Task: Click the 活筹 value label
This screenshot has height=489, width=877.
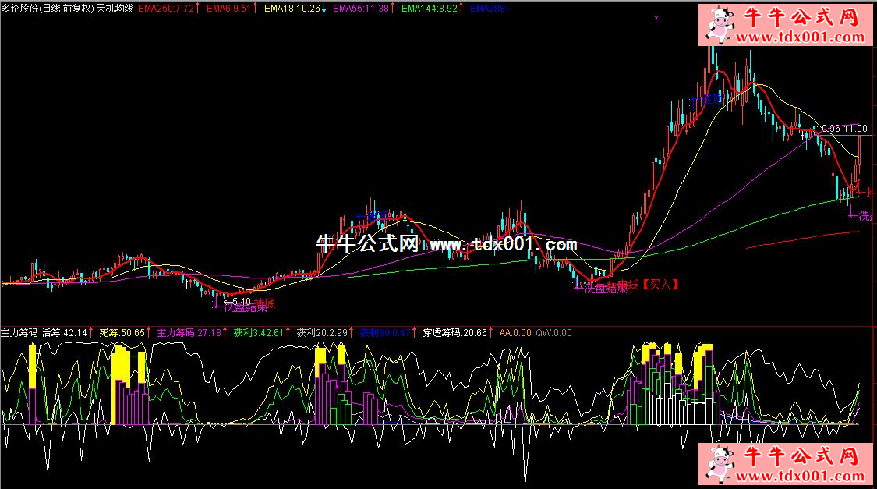Action: [65, 333]
